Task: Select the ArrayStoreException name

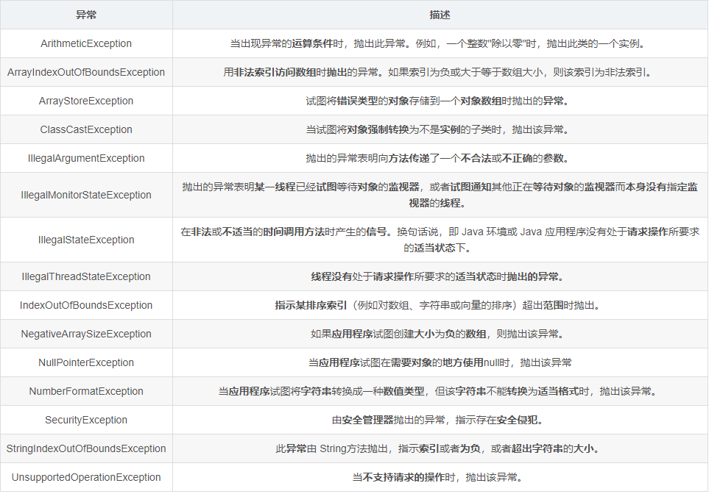Action: pos(86,101)
